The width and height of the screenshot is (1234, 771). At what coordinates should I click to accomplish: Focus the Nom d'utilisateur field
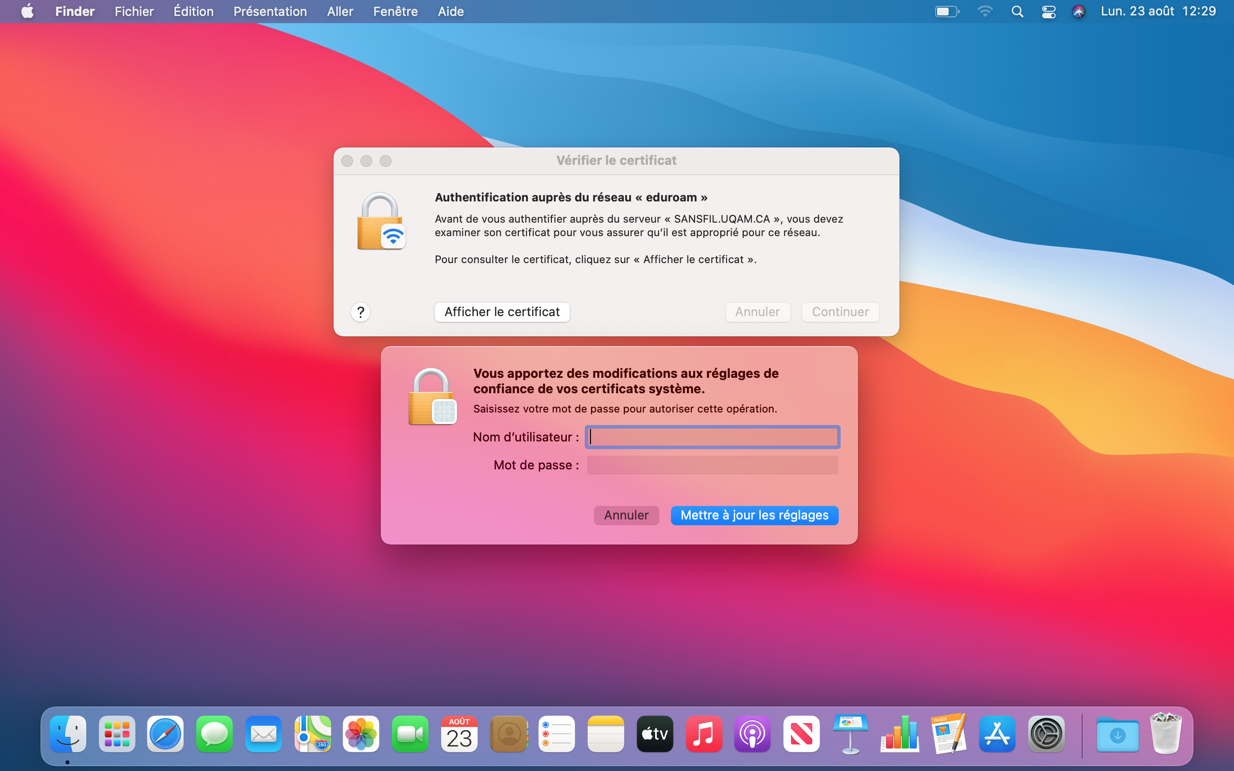pos(712,437)
